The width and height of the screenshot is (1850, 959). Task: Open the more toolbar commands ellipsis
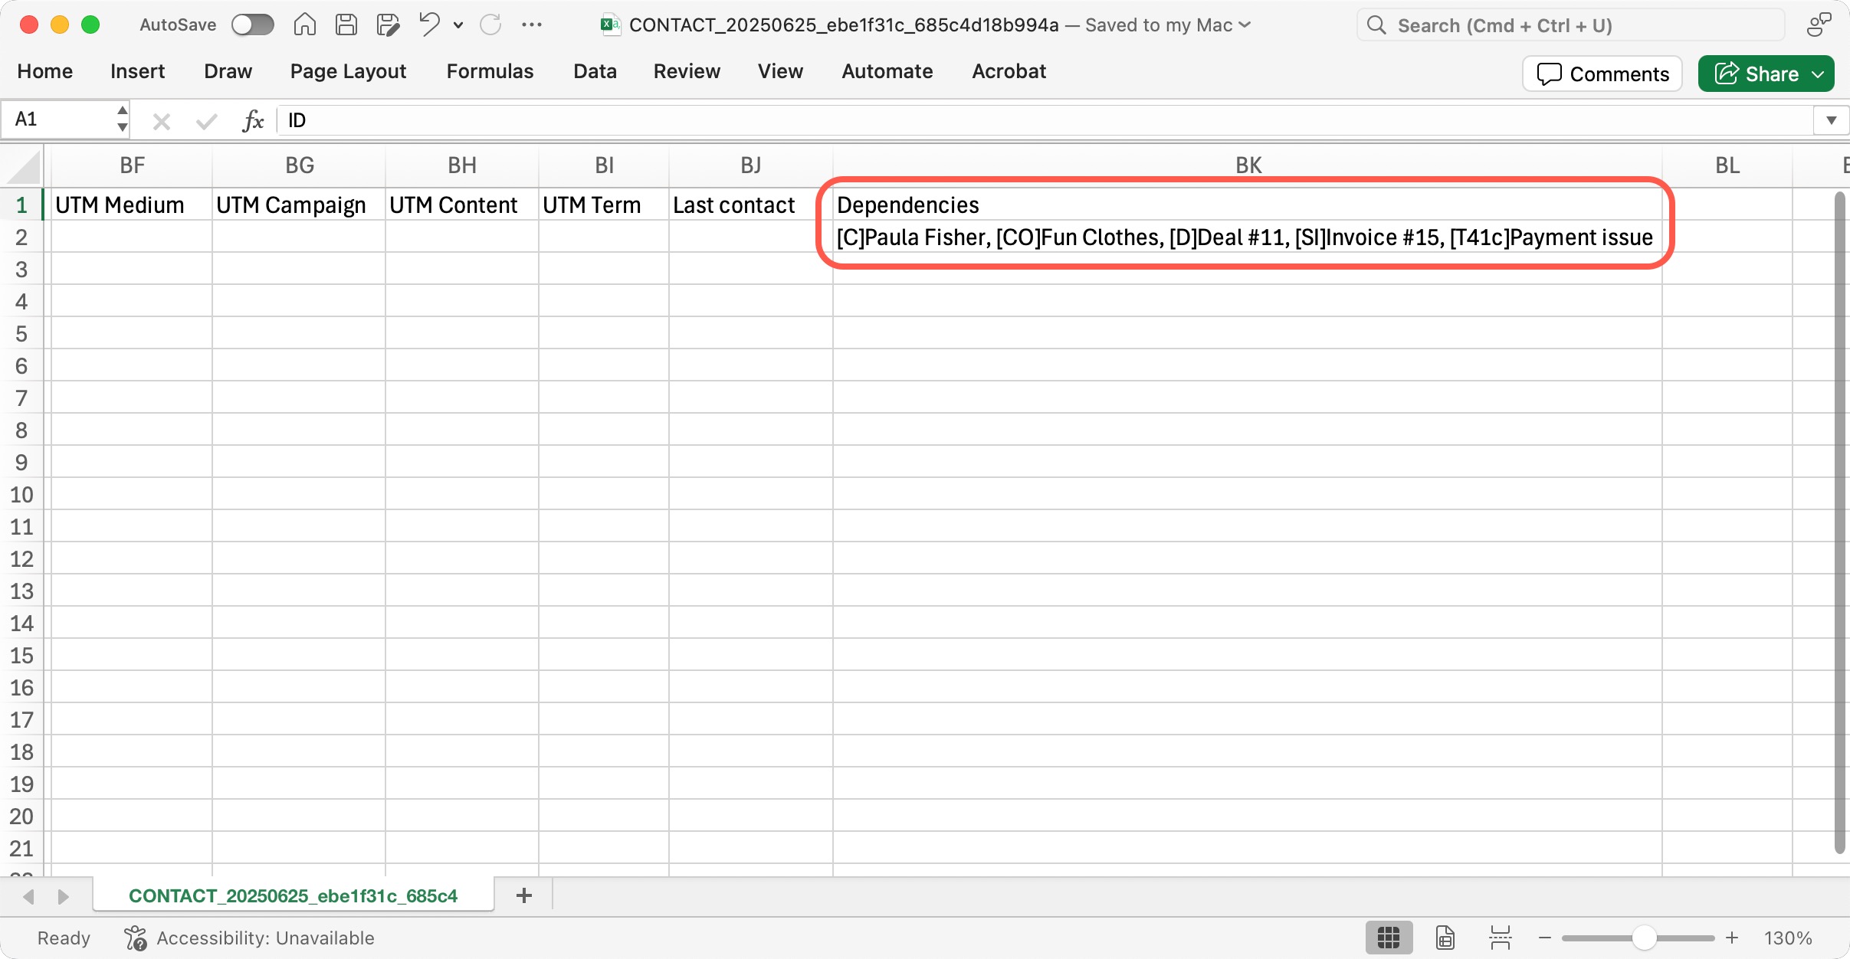(532, 24)
